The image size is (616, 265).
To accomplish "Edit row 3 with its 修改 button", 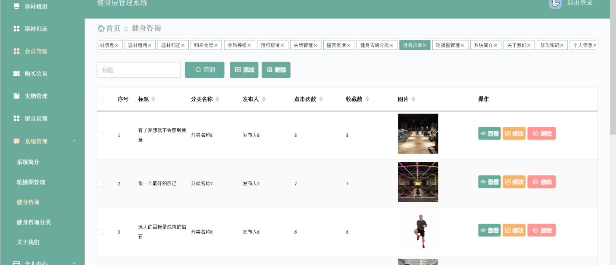I will tap(514, 230).
